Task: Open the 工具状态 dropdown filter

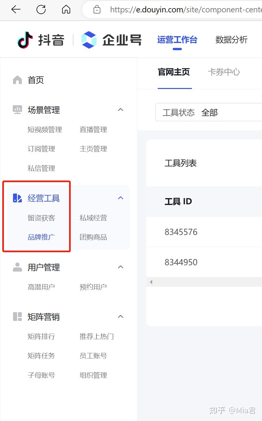Action: (209, 112)
